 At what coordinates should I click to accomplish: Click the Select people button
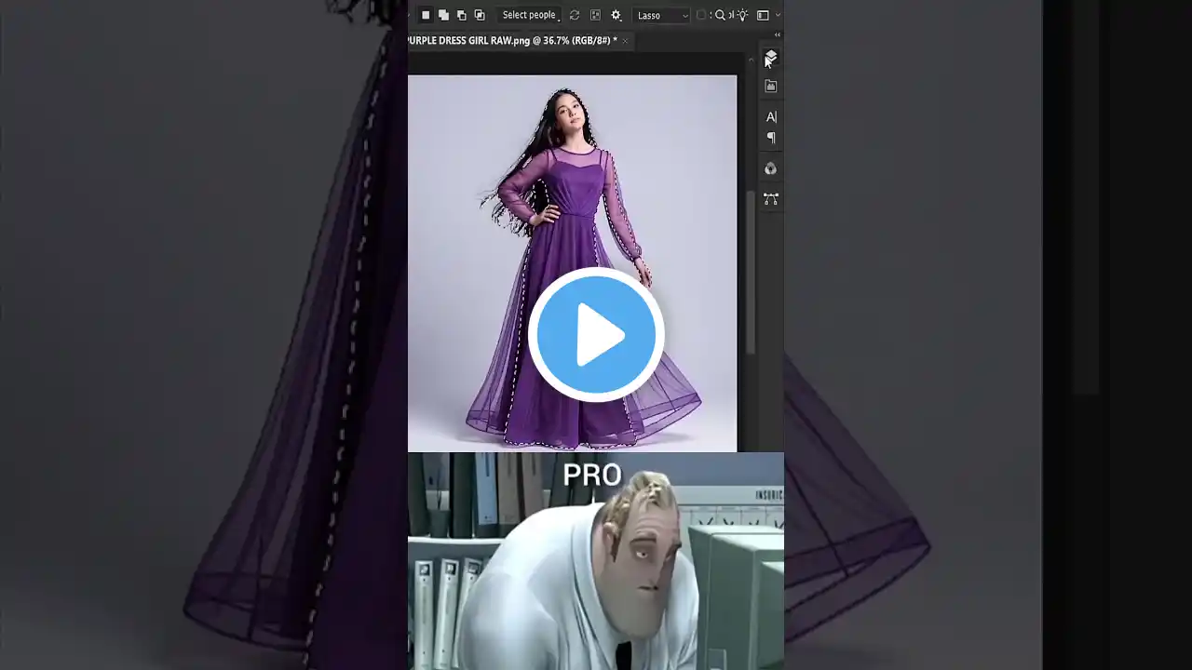(529, 14)
